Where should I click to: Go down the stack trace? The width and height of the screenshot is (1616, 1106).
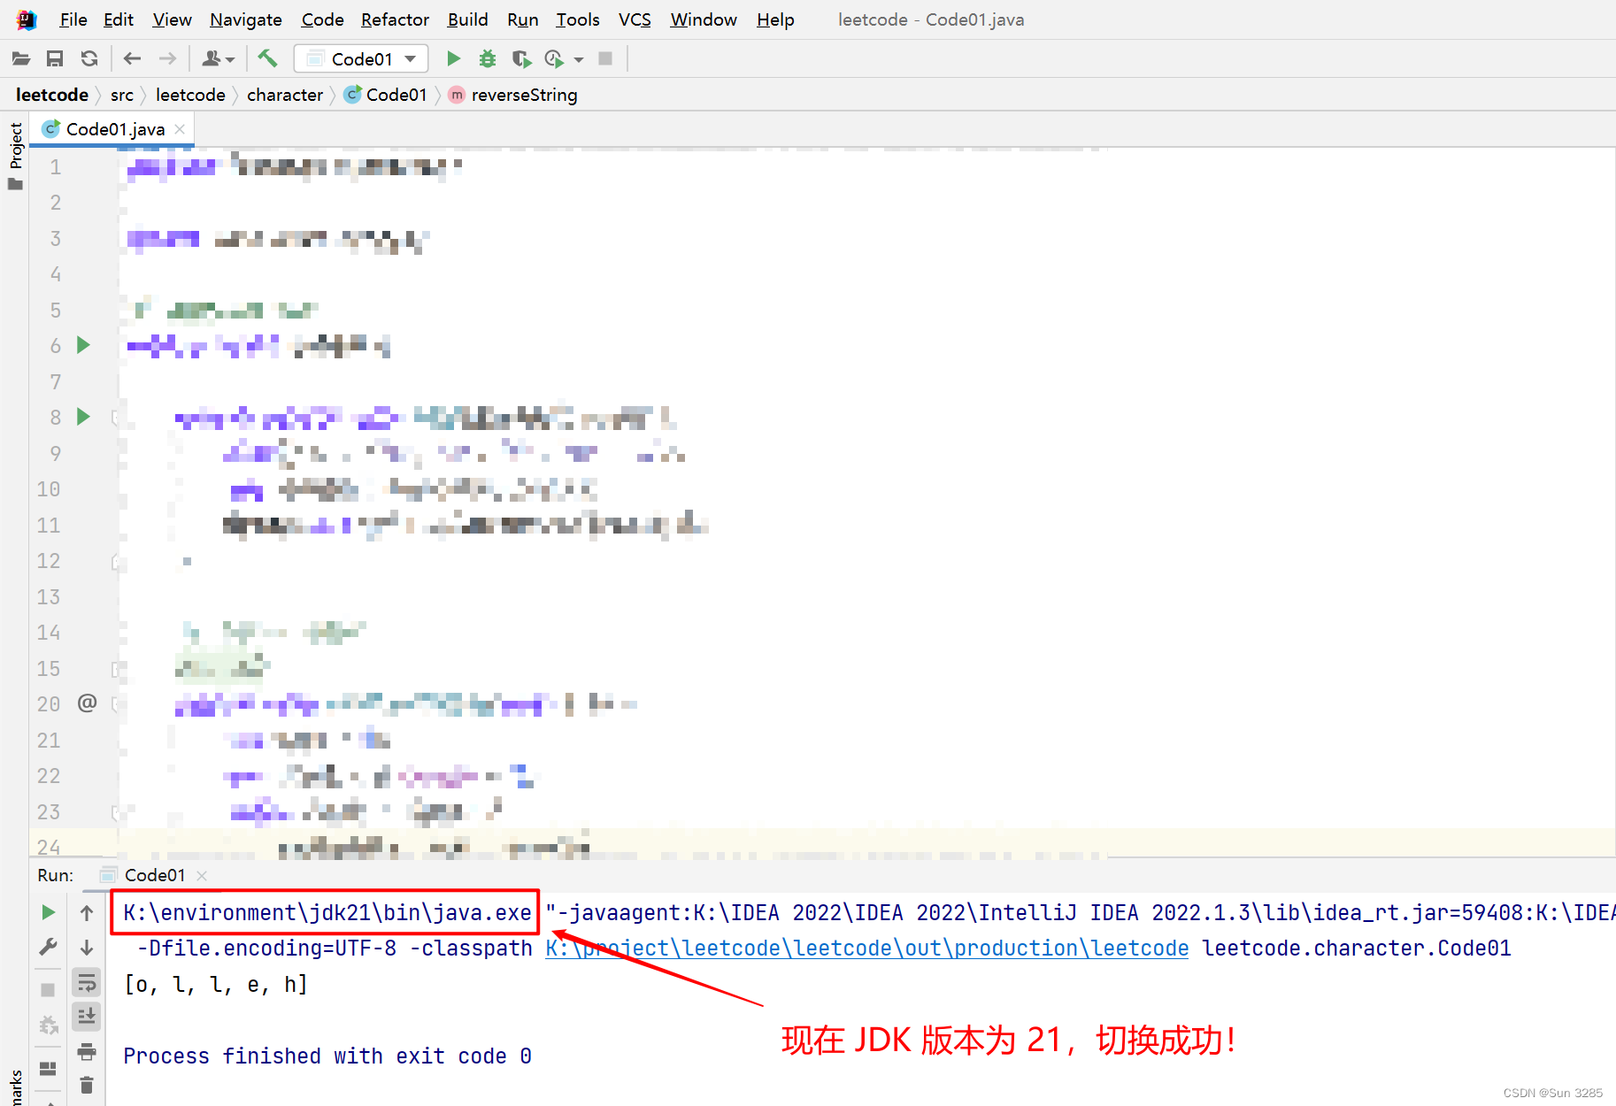coord(87,948)
